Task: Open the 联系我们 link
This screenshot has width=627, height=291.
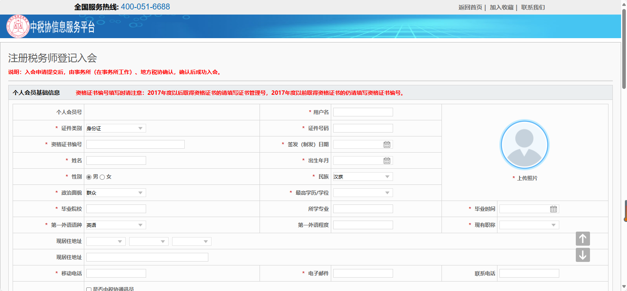Action: click(x=533, y=7)
